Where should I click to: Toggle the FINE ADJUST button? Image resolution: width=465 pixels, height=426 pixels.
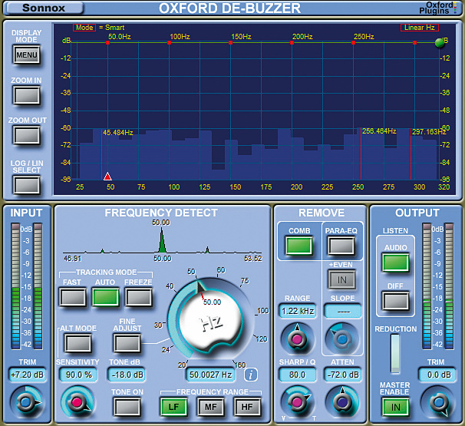pyautogui.click(x=127, y=343)
